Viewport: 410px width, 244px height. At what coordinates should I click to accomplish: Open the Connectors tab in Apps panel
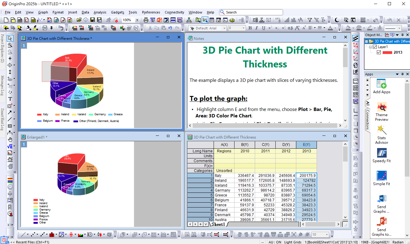click(367, 120)
